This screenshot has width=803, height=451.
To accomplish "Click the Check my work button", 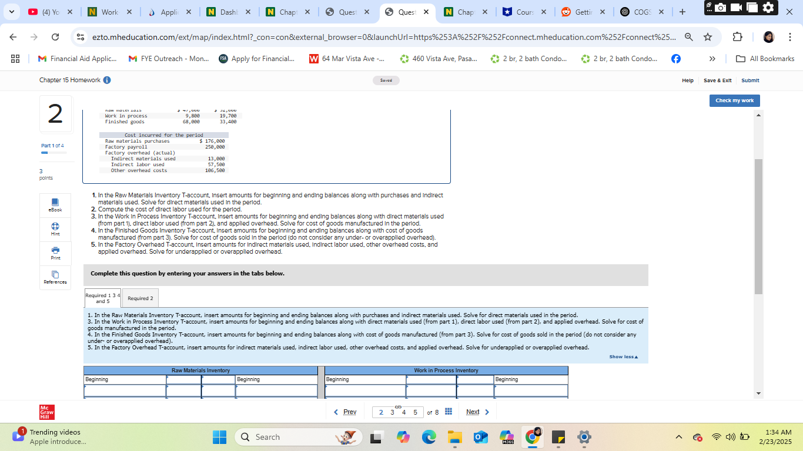I will 734,100.
